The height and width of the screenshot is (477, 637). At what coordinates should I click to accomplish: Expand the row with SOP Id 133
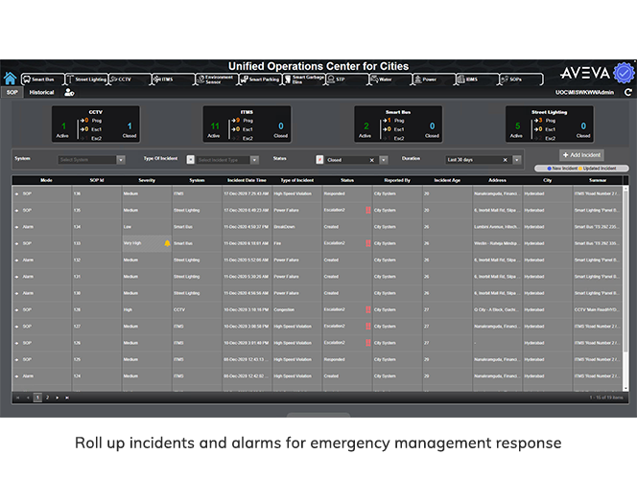click(x=16, y=244)
